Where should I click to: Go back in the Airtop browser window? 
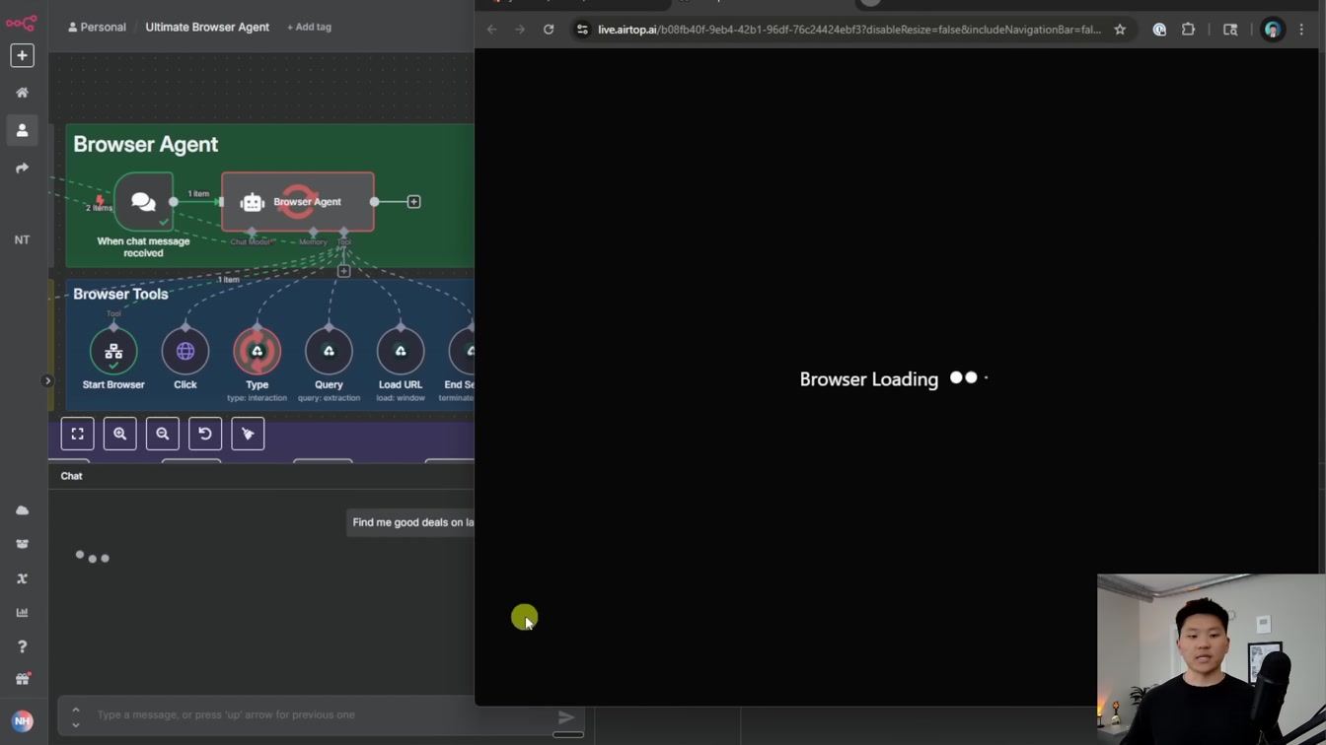coord(491,30)
